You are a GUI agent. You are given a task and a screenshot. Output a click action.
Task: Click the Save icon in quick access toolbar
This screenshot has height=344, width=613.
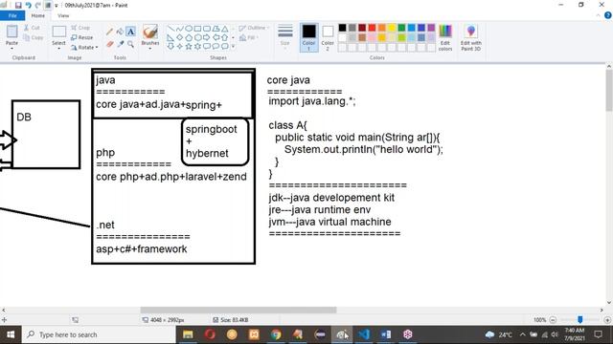pyautogui.click(x=18, y=6)
